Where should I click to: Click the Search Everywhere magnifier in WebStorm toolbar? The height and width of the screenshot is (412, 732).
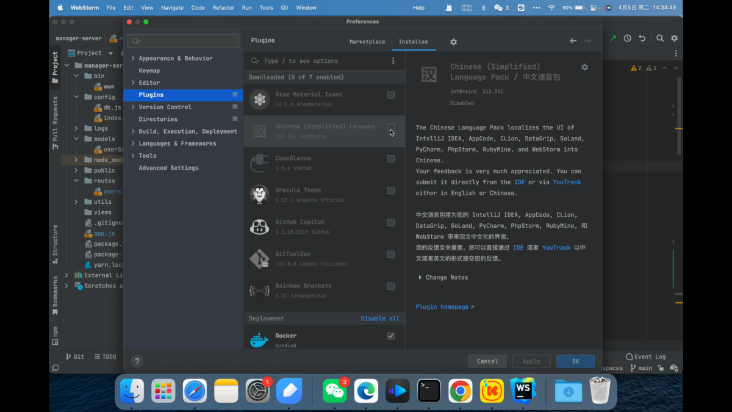click(660, 38)
